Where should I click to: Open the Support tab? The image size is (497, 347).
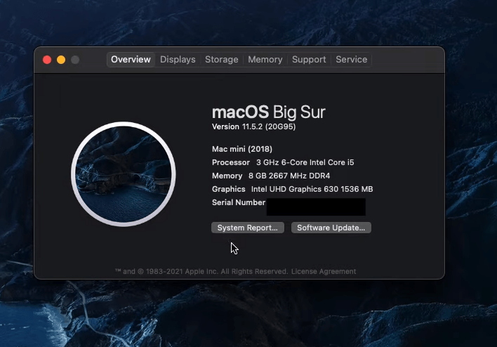click(x=309, y=60)
